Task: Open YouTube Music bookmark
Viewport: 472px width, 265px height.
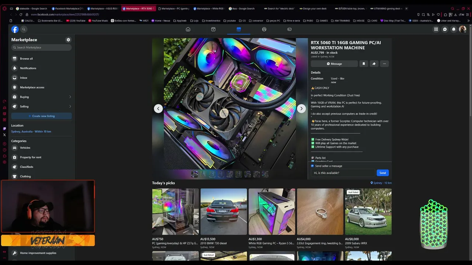Action: point(98,21)
